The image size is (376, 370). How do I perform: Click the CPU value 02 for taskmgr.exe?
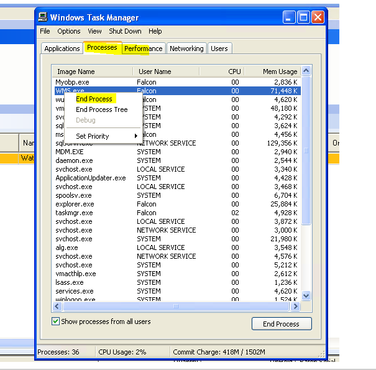pos(236,213)
